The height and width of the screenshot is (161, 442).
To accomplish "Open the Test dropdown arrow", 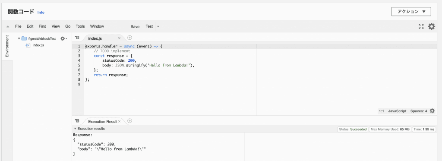I will (158, 26).
